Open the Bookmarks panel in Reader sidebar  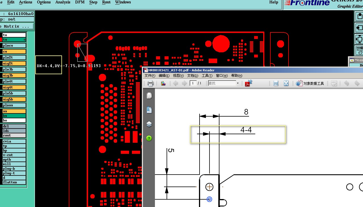click(x=149, y=110)
